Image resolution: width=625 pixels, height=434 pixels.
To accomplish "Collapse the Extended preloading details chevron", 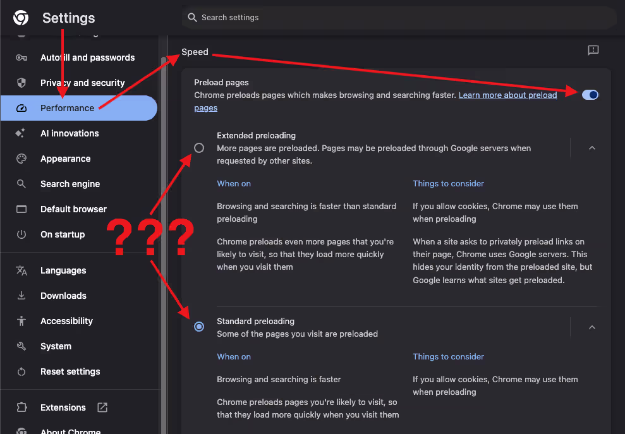I will 592,148.
